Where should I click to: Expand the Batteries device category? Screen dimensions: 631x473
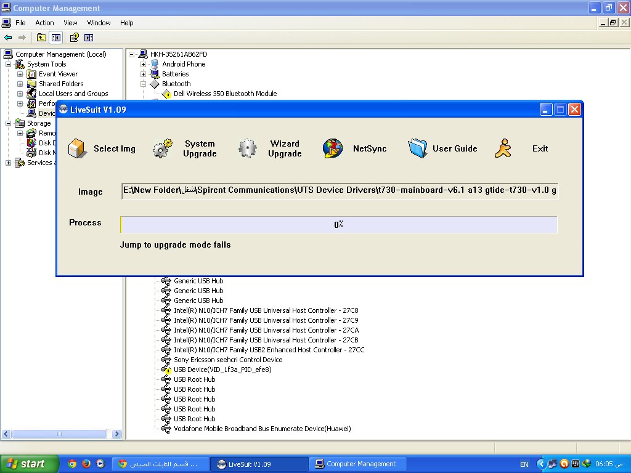tap(143, 74)
